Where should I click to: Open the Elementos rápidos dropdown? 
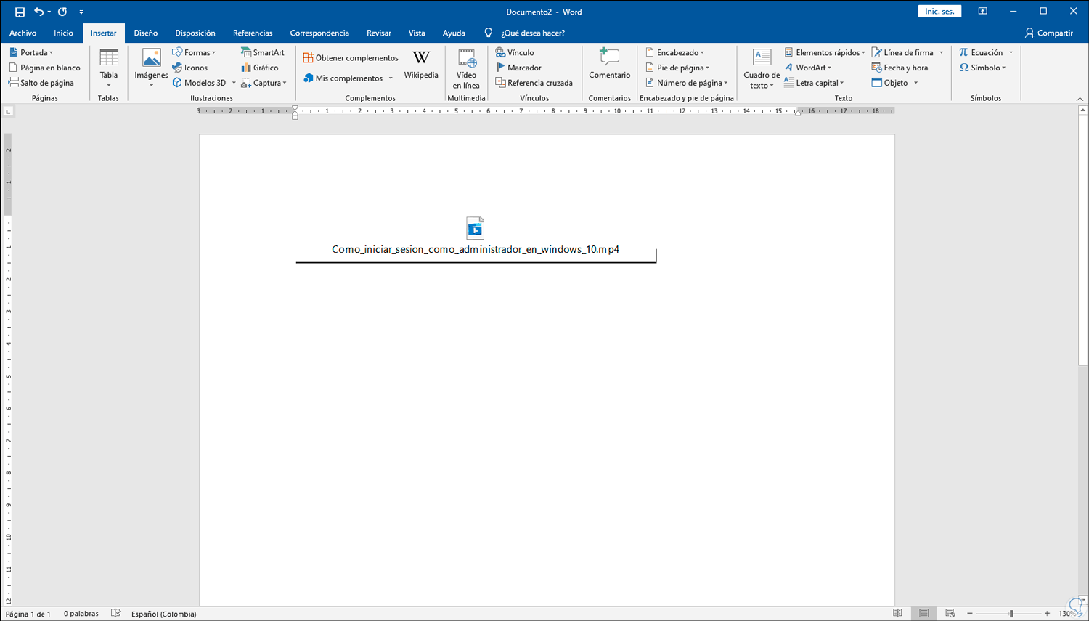click(x=825, y=52)
